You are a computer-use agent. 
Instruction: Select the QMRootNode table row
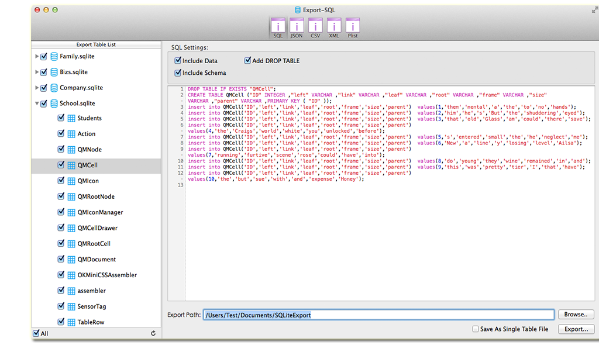[x=96, y=196]
